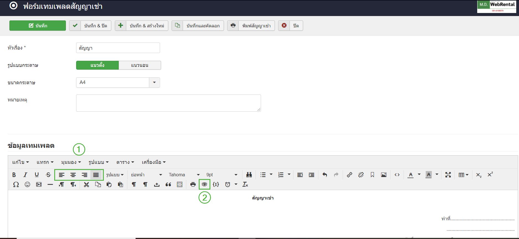The height and width of the screenshot is (239, 519).
Task: Insert page break icon
Action: click(157, 184)
